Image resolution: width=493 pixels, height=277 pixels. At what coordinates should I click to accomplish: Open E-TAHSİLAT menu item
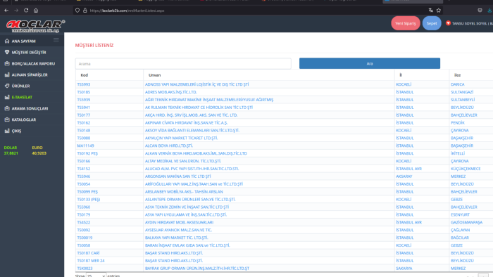pyautogui.click(x=22, y=97)
